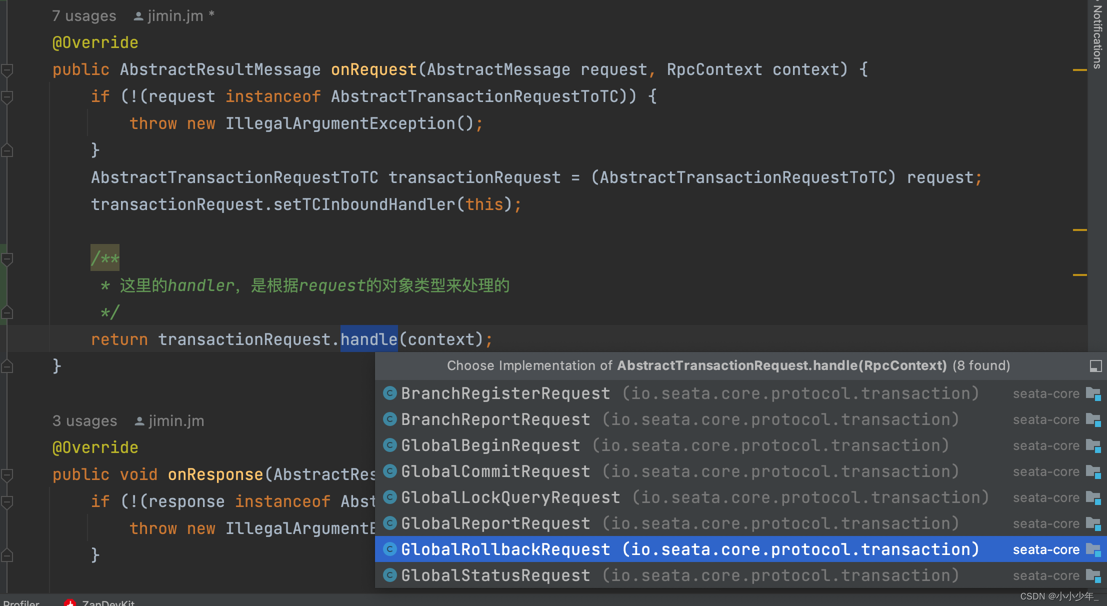Click seata-core module icon in GlobalStatusRequest row
This screenshot has width=1107, height=606.
coord(1093,576)
